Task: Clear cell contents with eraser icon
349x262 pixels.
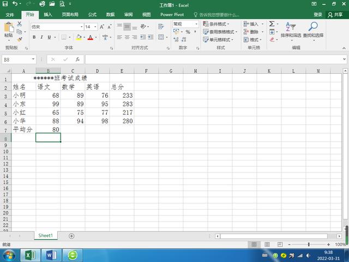Action: click(x=272, y=39)
